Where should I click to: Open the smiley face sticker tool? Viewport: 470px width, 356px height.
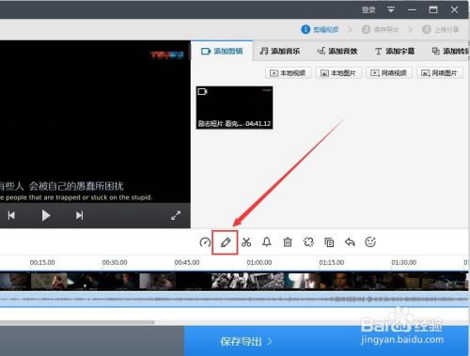click(370, 242)
